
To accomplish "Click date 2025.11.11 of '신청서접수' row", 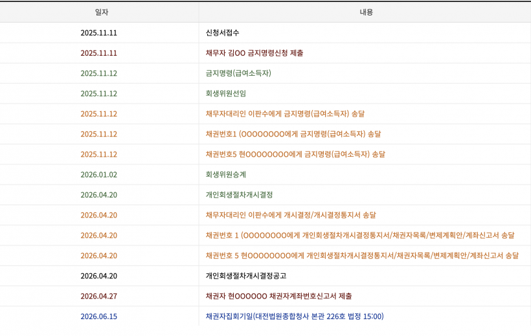I will (x=99, y=33).
